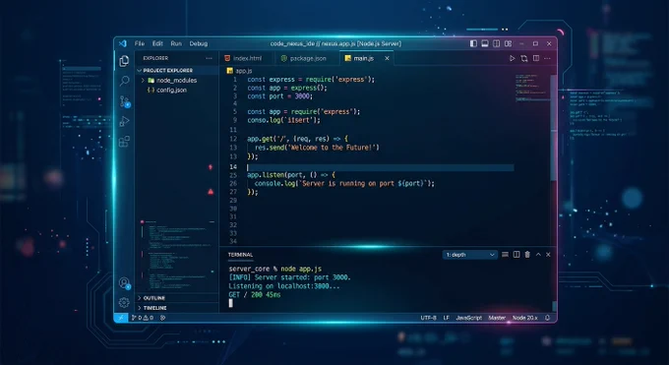Image resolution: width=669 pixels, height=365 pixels.
Task: Click the UTF-8 encoding in status bar
Action: click(428, 318)
